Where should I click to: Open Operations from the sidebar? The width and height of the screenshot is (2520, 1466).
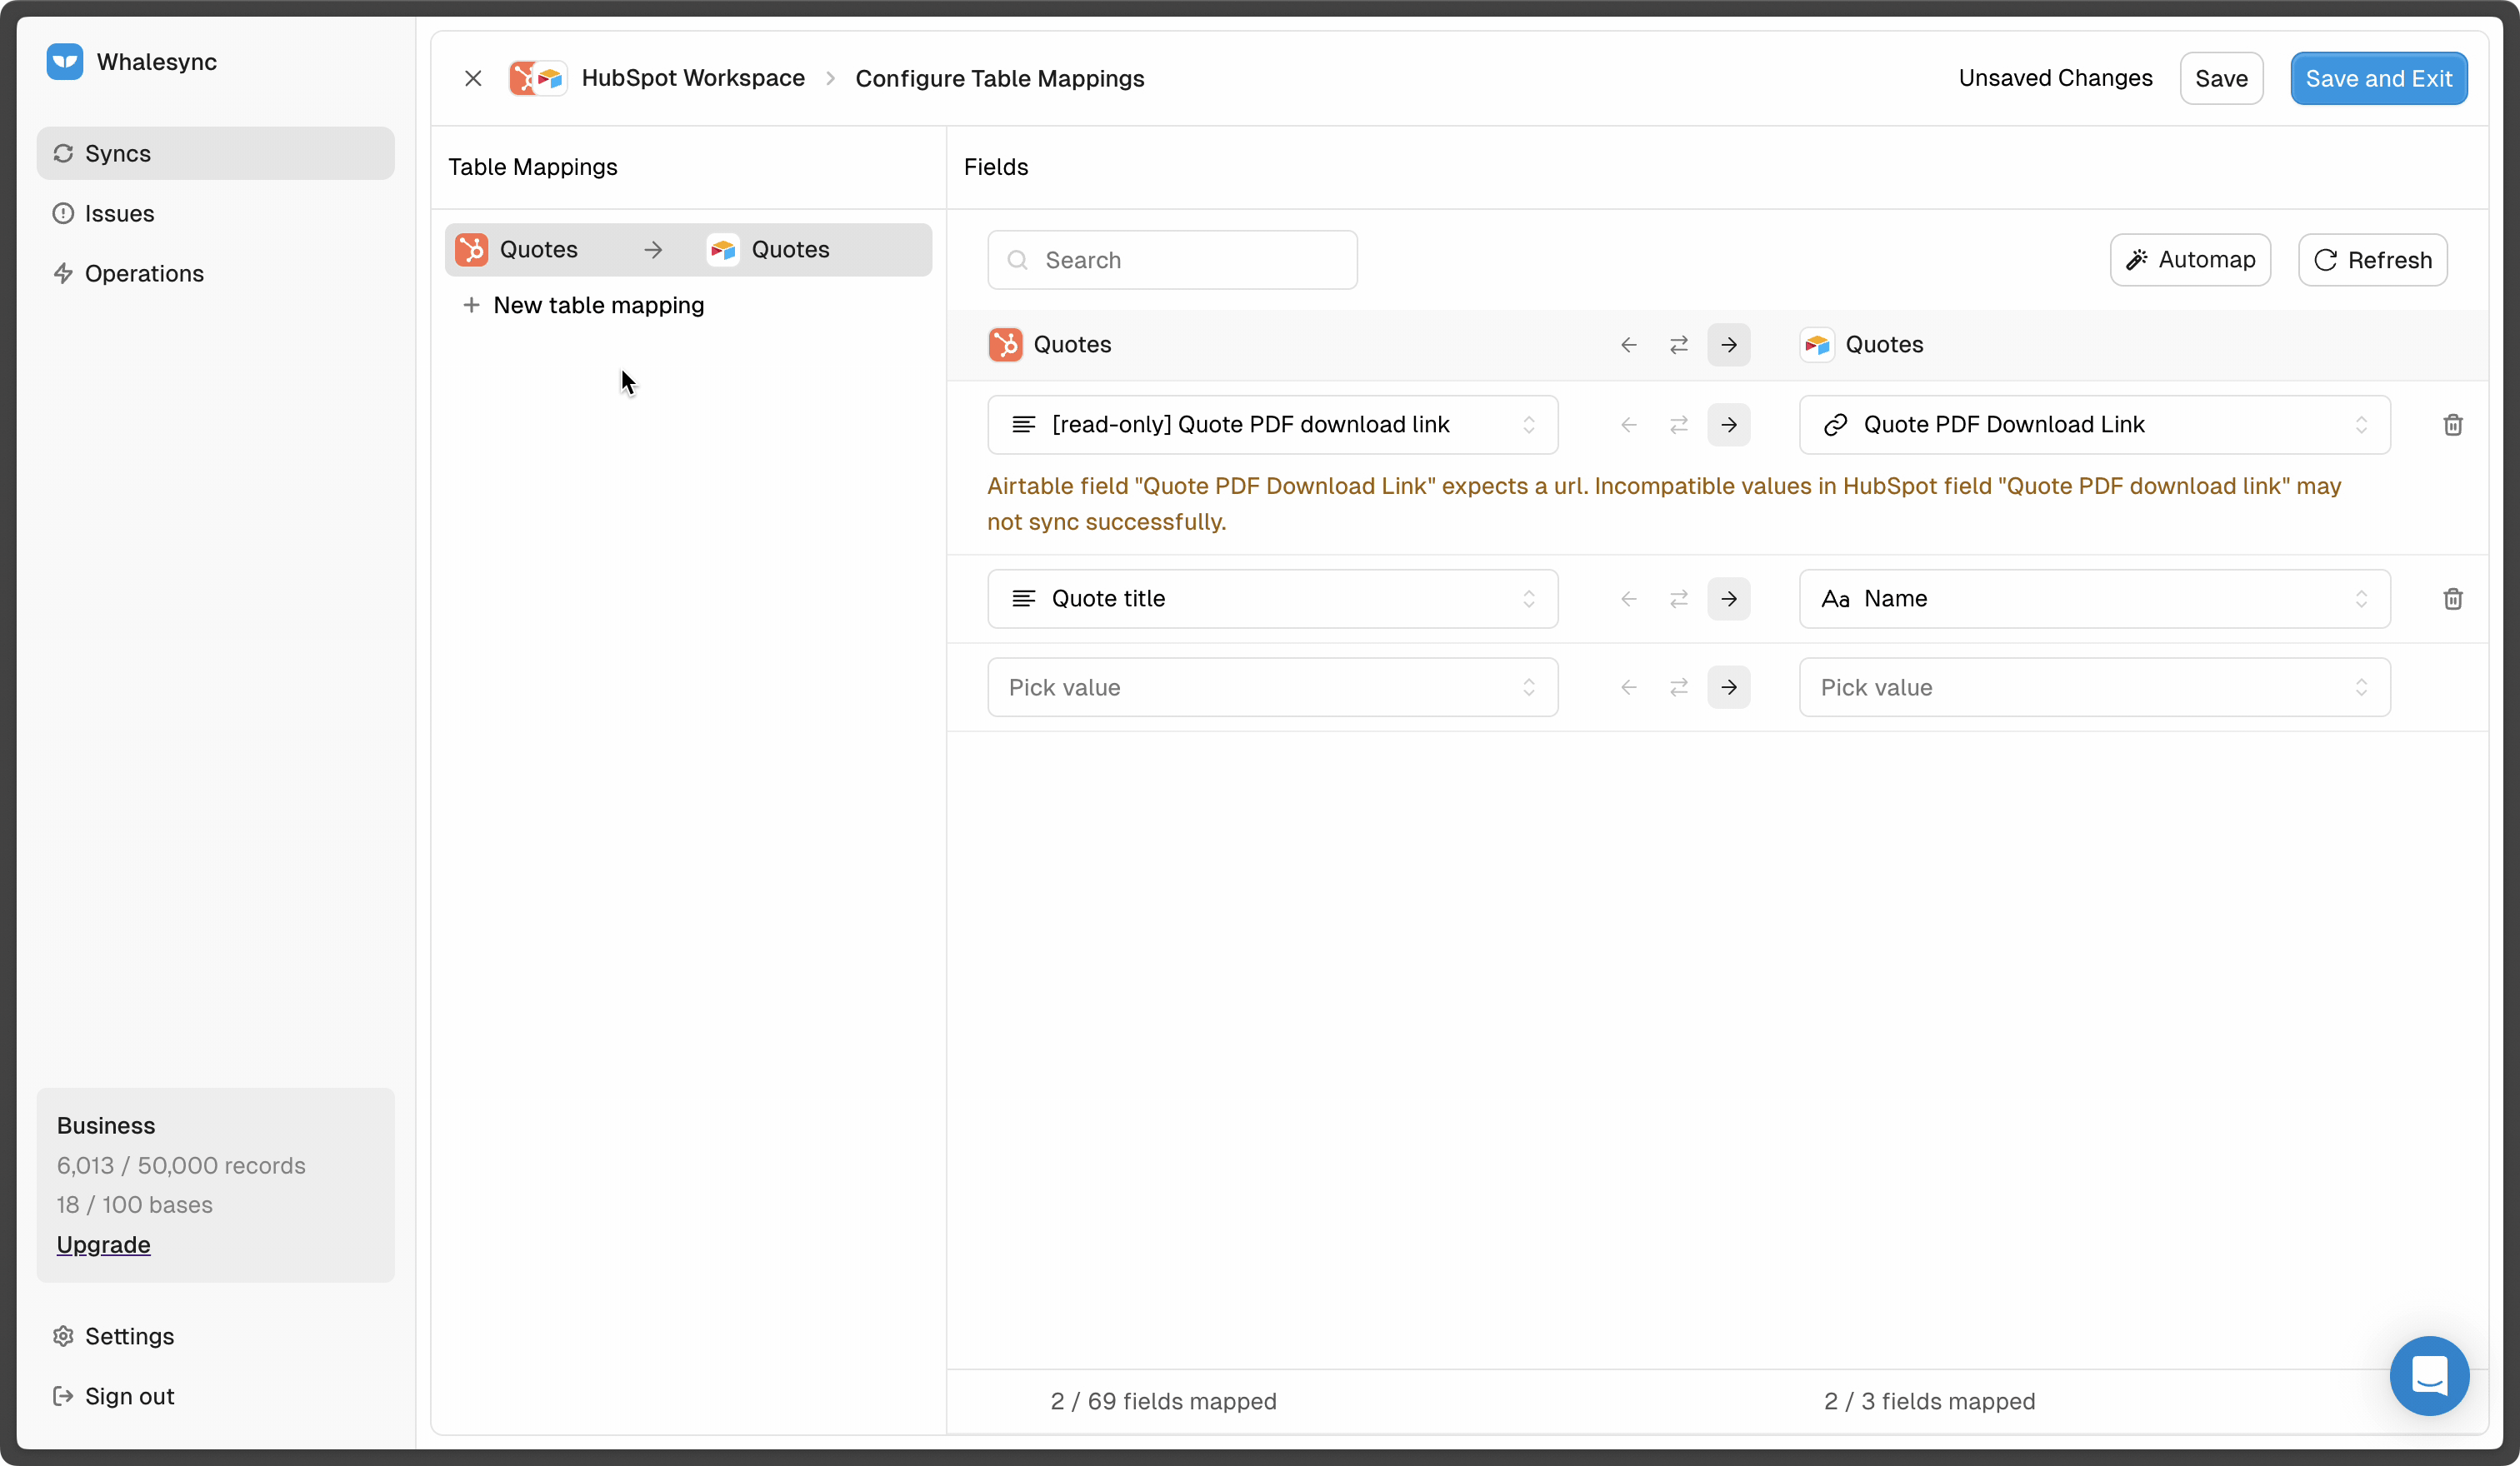tap(144, 273)
